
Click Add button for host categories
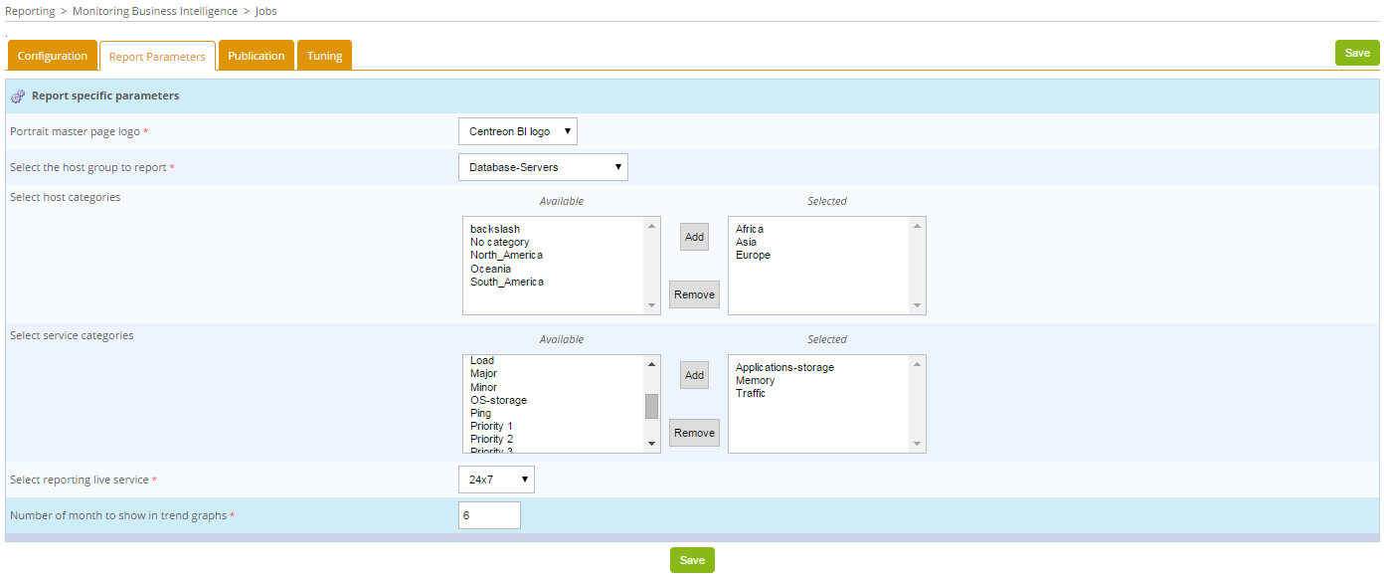pos(694,237)
